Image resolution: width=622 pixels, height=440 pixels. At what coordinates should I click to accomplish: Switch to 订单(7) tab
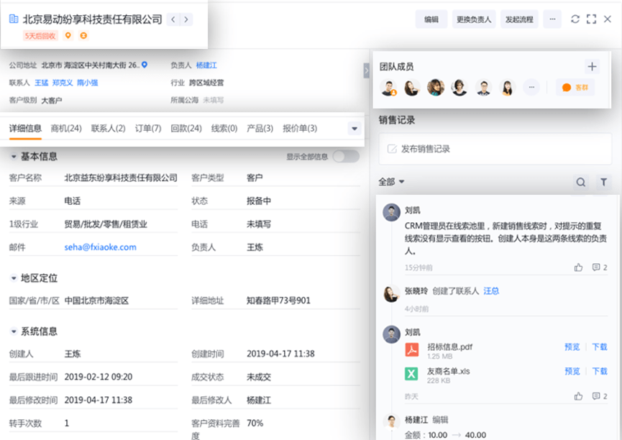point(148,129)
